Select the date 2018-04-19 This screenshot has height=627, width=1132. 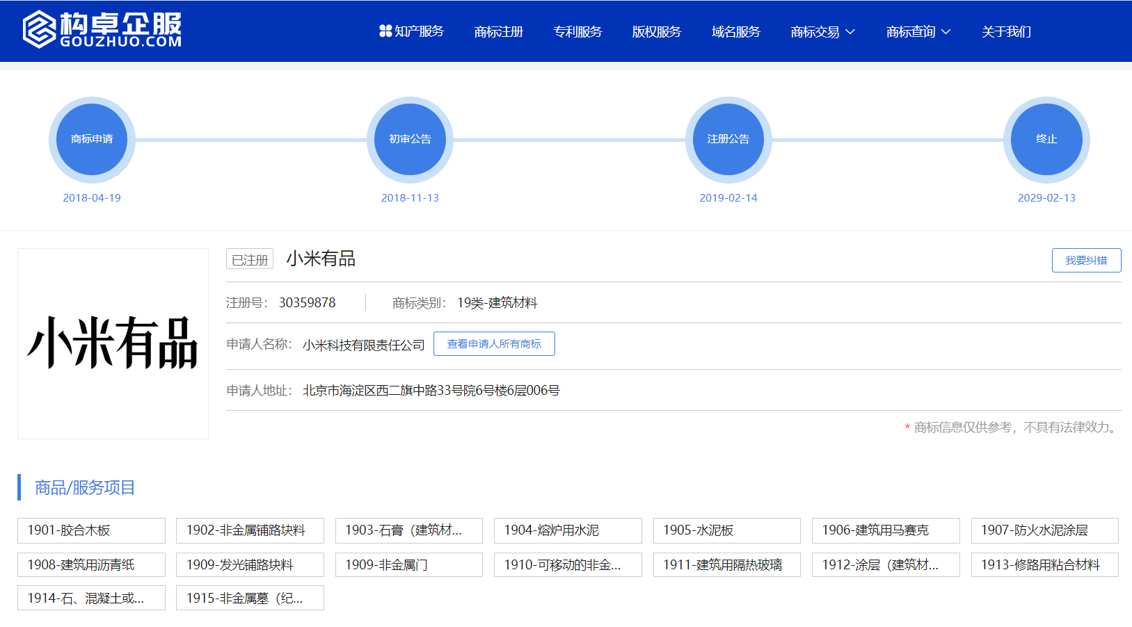[x=92, y=198]
